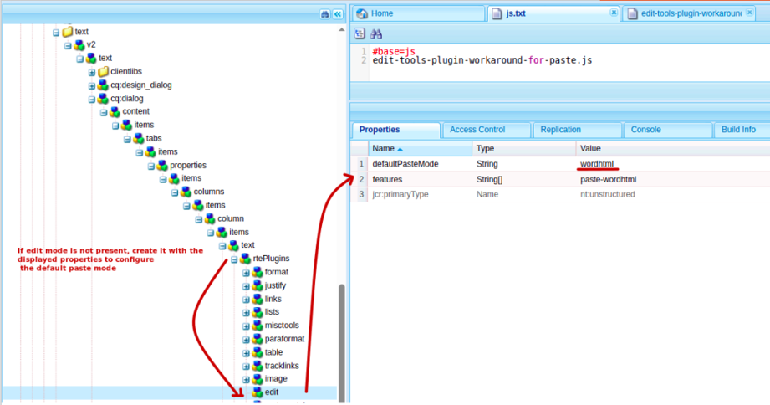Expand the paraformat plugin node

(246, 340)
